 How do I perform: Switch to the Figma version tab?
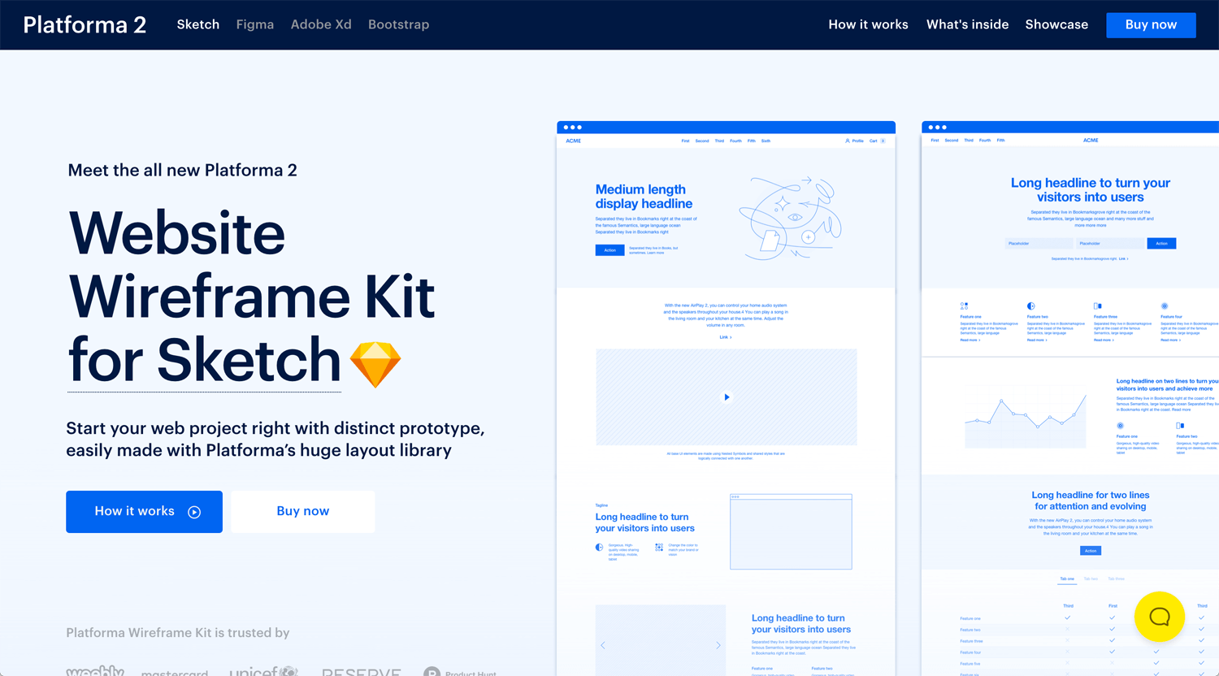255,24
